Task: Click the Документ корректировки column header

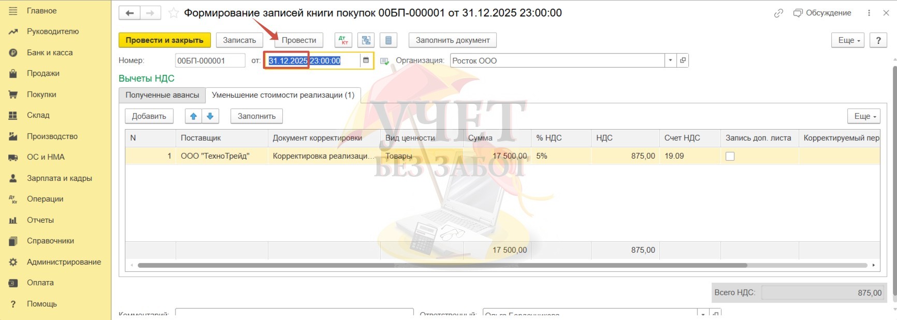Action: [324, 138]
